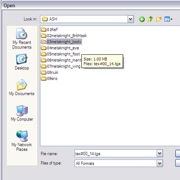The width and height of the screenshot is (180, 180).
Task: Open the My Computer location
Action: (22, 113)
